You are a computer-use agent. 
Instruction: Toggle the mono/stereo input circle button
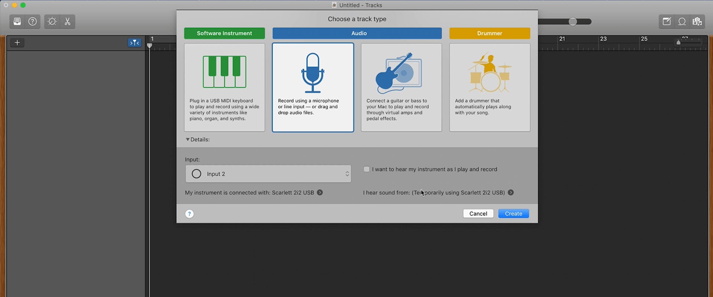pos(196,174)
